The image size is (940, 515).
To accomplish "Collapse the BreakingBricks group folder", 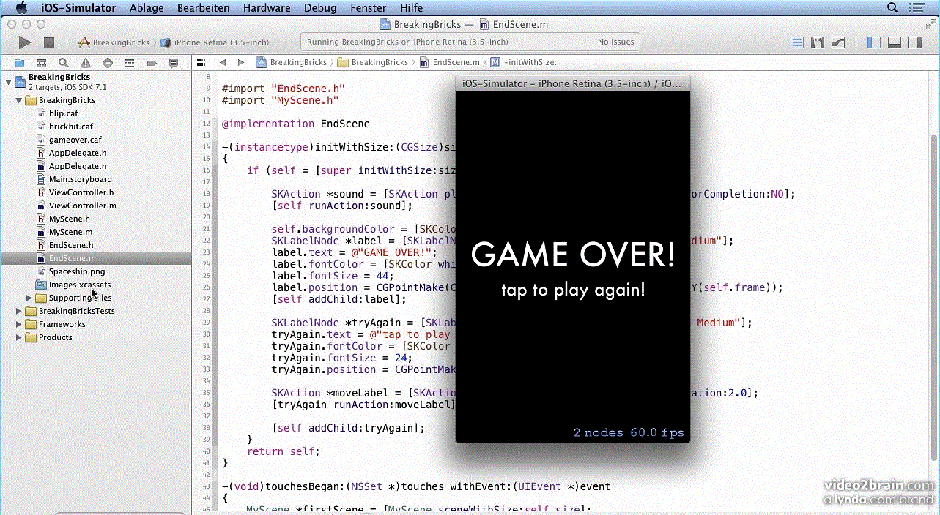I will [19, 100].
